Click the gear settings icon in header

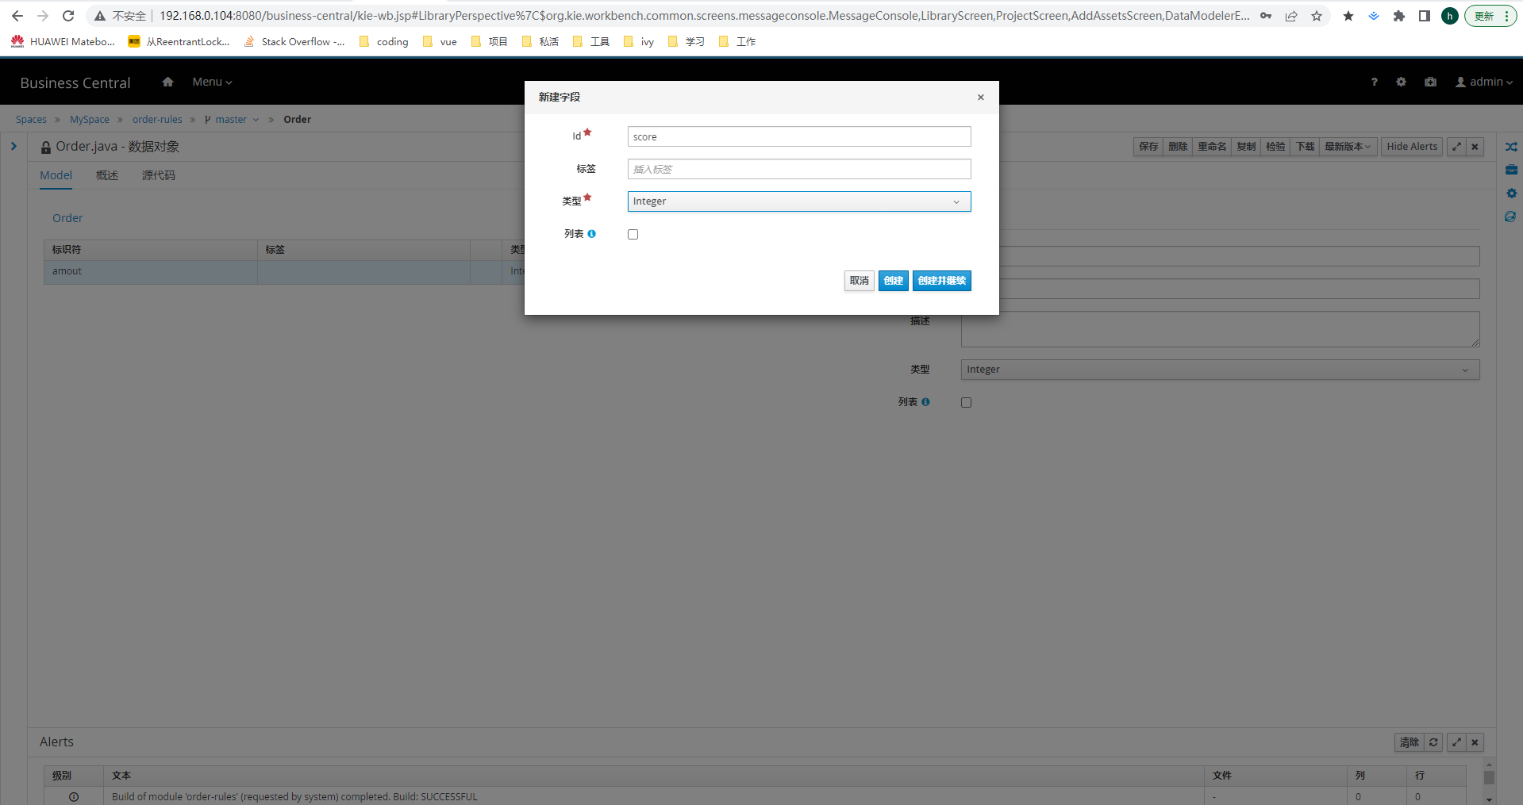(x=1401, y=82)
